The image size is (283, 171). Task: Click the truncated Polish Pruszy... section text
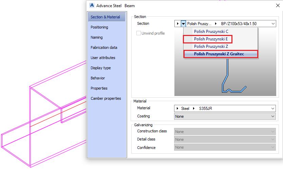click(x=199, y=24)
